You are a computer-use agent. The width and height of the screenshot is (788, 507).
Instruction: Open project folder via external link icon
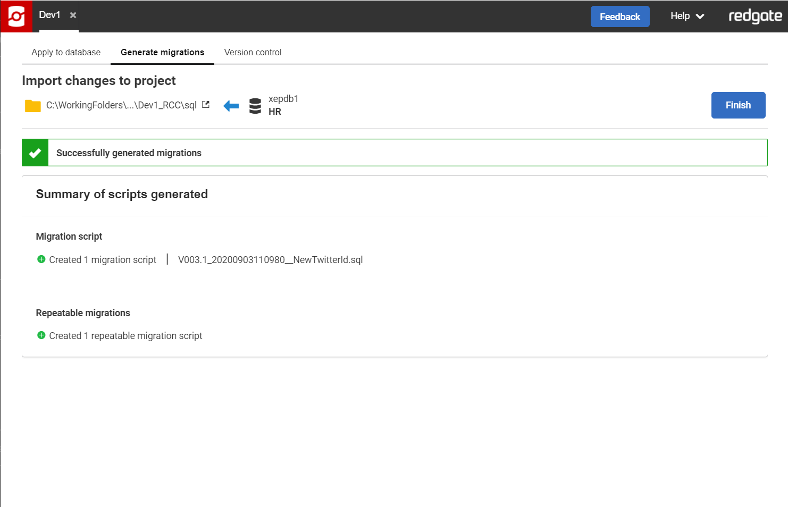(x=206, y=105)
